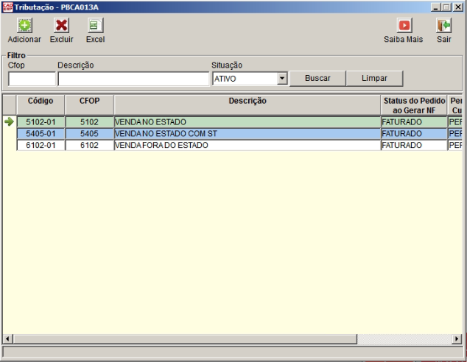Exit using the Sair door icon

click(x=443, y=26)
